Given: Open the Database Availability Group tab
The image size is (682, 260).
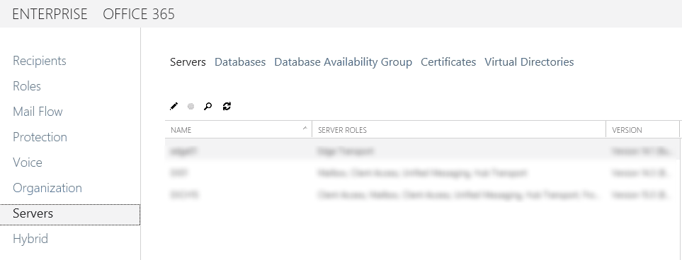Looking at the screenshot, I should coord(343,62).
